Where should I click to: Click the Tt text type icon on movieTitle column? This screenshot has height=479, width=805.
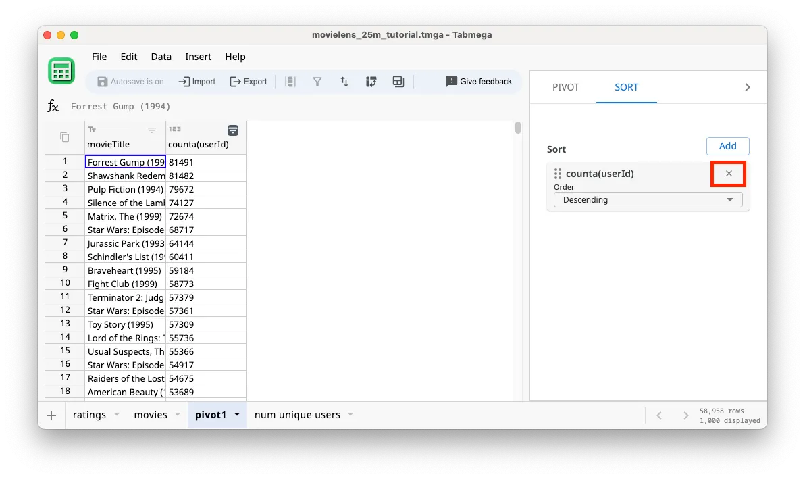(x=93, y=128)
